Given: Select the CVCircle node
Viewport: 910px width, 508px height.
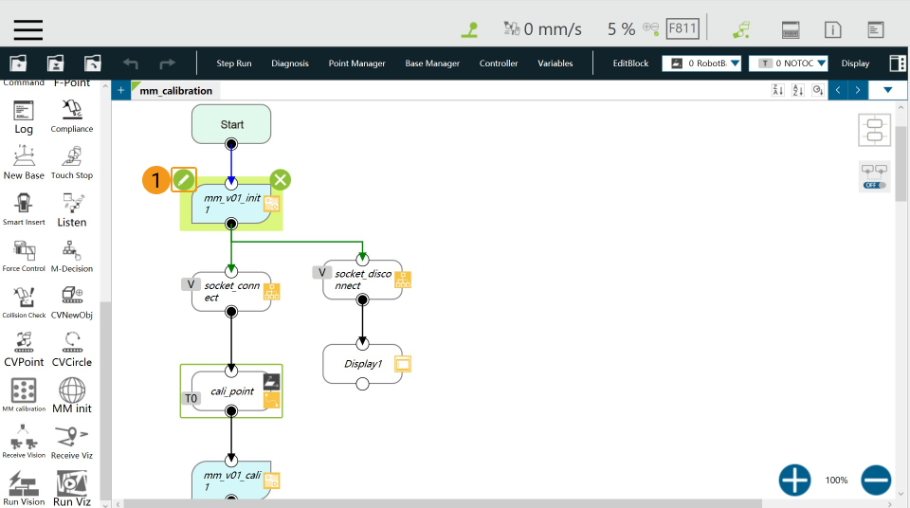Looking at the screenshot, I should point(72,350).
